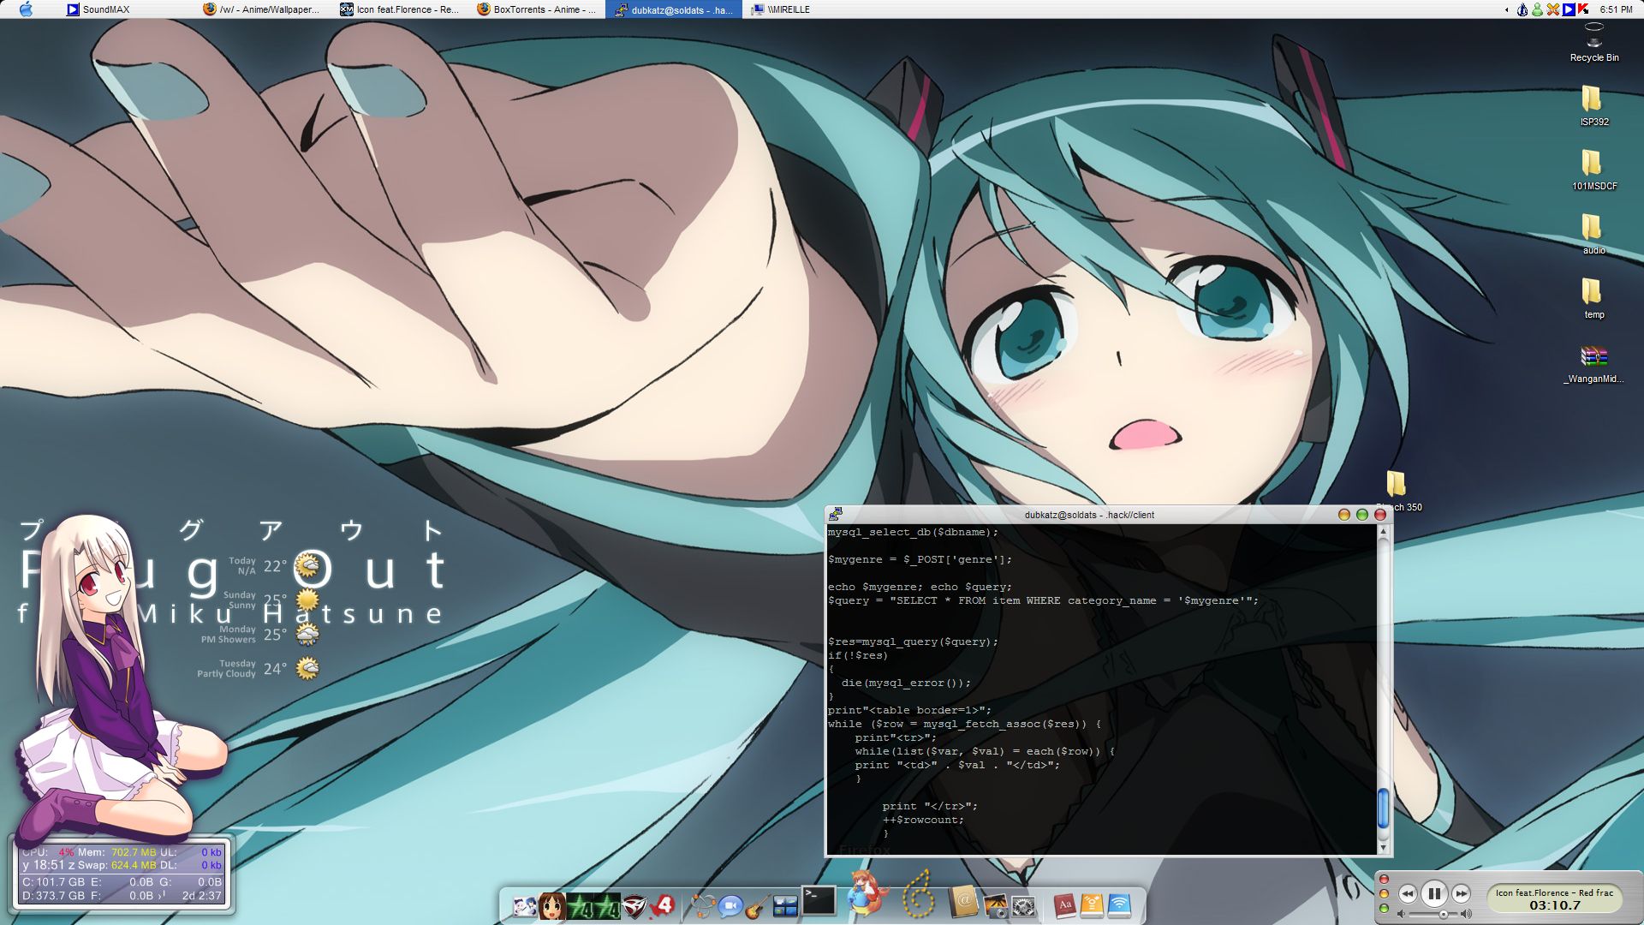Open the blue Wi-Fi drive dock icon

[1119, 905]
